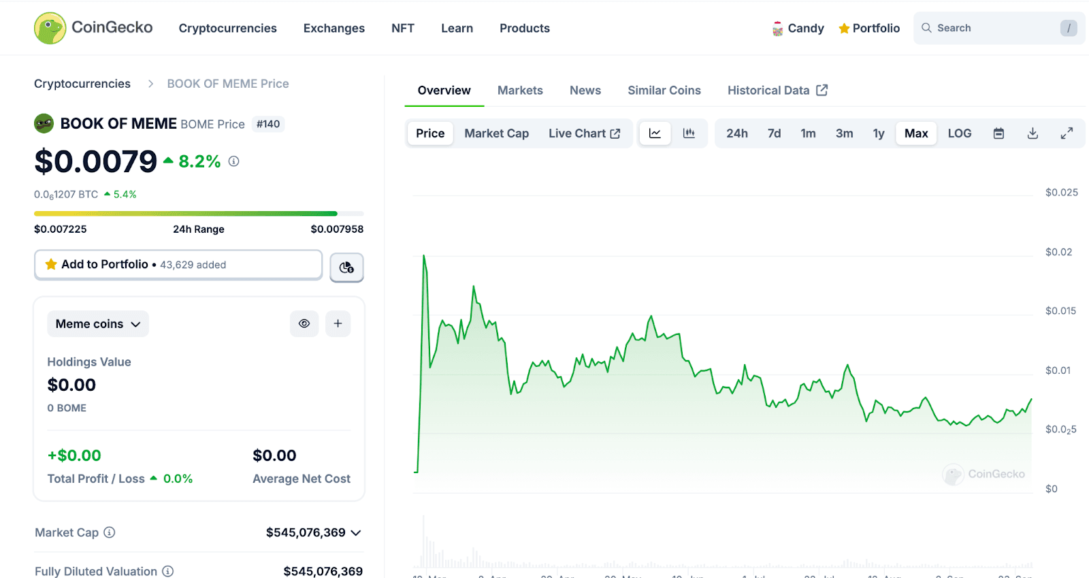
Task: Click the $0.0079 price value
Action: [96, 162]
